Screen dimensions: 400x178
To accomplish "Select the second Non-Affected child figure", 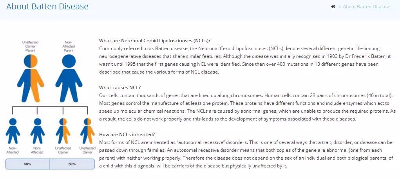I will 38,131.
